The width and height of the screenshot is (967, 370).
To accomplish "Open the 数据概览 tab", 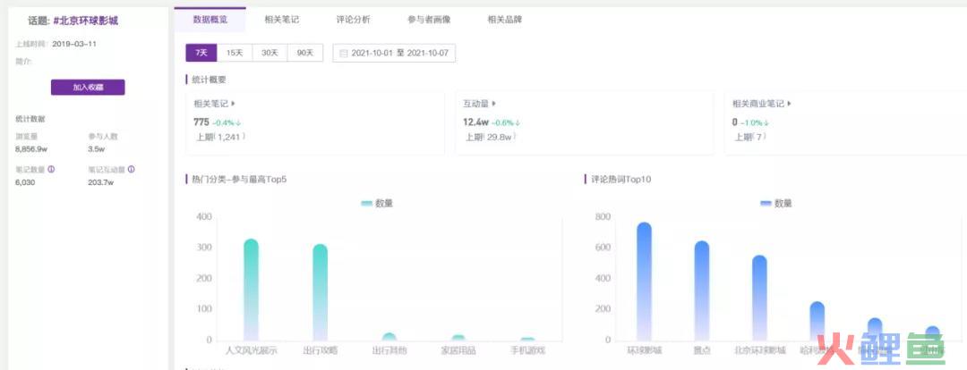I will pyautogui.click(x=210, y=19).
